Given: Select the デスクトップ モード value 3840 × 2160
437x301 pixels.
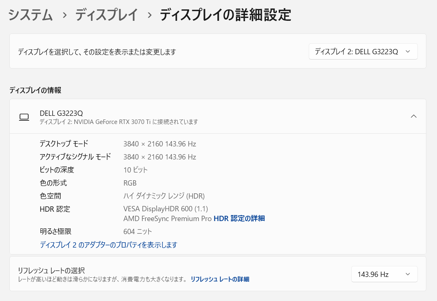Looking at the screenshot, I should pyautogui.click(x=160, y=144).
